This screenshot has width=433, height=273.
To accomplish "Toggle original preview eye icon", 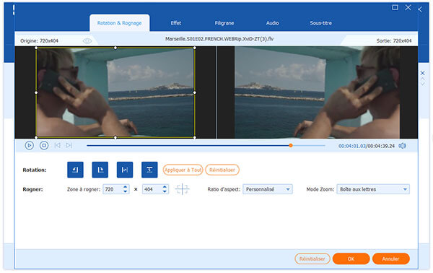I will (x=87, y=41).
